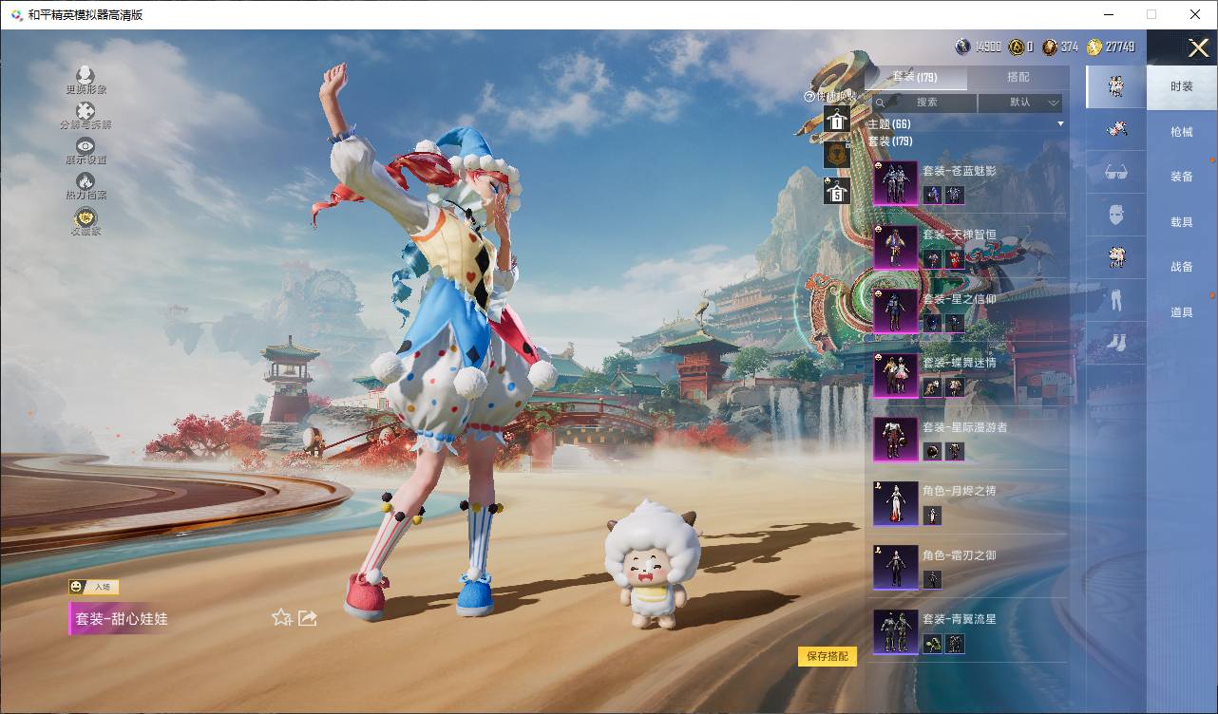Open the 战备 side tab
Viewport: 1218px width, 714px height.
[x=1181, y=267]
